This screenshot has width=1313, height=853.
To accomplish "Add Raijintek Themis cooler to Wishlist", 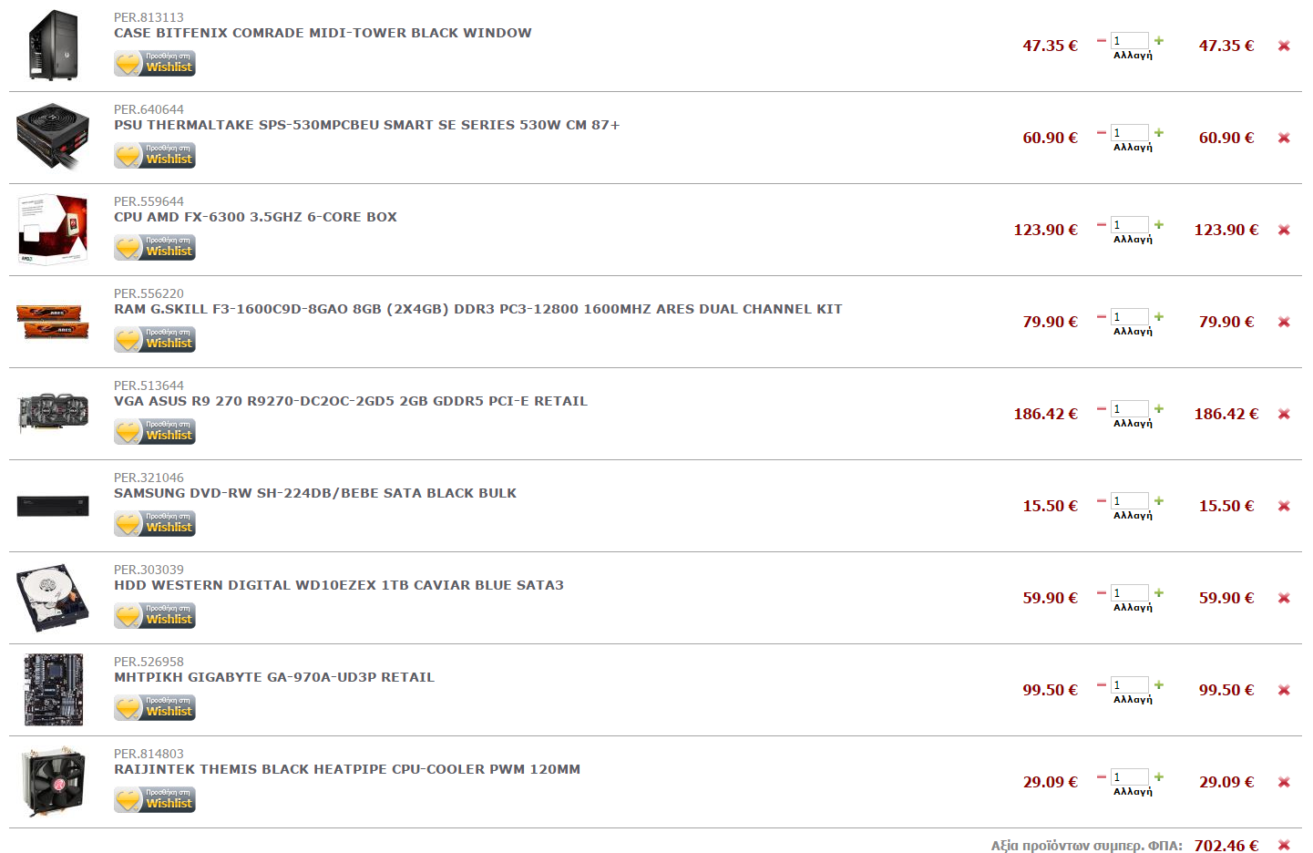I will click(x=155, y=799).
